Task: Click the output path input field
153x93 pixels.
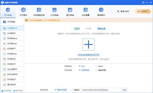Action: (101, 90)
